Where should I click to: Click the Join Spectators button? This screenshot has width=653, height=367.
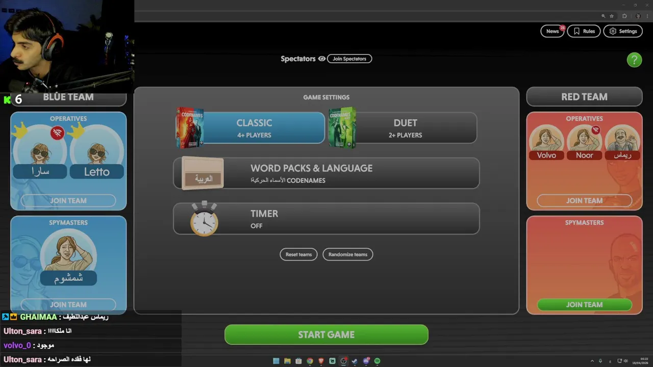(349, 59)
